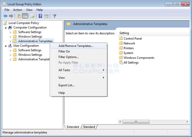Click the scrollbar left arrow
Image resolution: width=192 pixels, height=137 pixels.
click(120, 122)
